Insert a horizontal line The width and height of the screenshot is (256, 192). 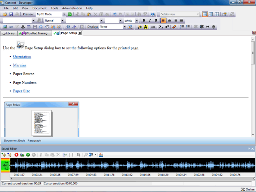pyautogui.click(x=35, y=27)
